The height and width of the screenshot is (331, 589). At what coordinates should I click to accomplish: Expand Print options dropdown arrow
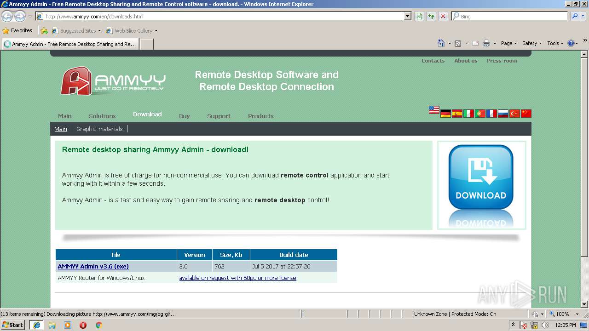(495, 43)
